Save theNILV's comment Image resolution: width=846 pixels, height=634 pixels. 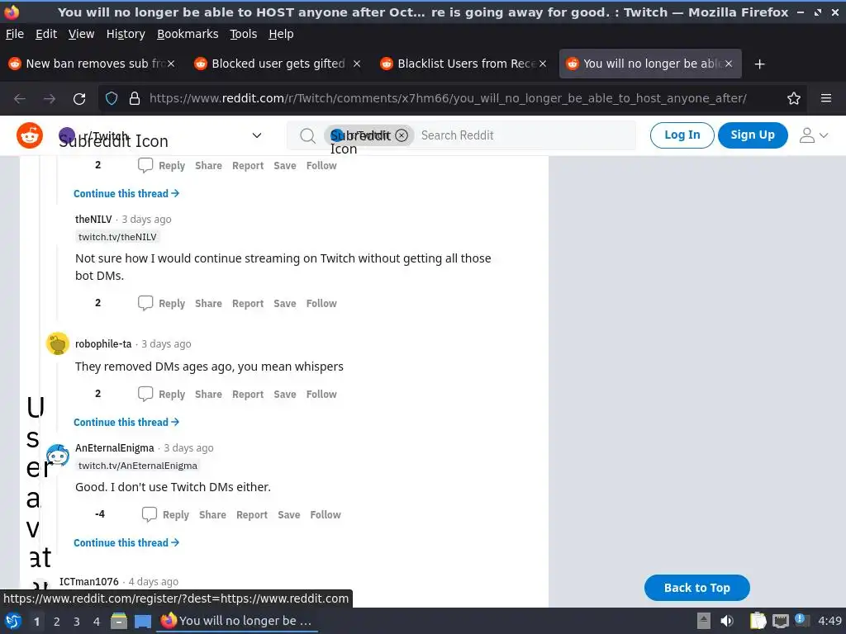click(x=285, y=304)
